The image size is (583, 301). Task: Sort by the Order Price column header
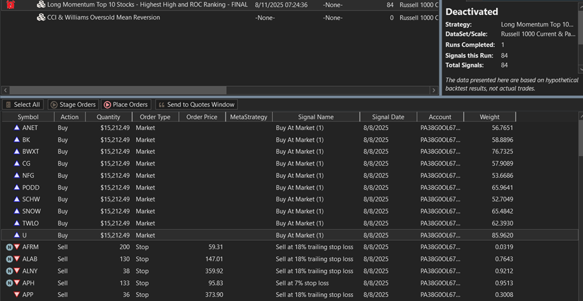[202, 117]
